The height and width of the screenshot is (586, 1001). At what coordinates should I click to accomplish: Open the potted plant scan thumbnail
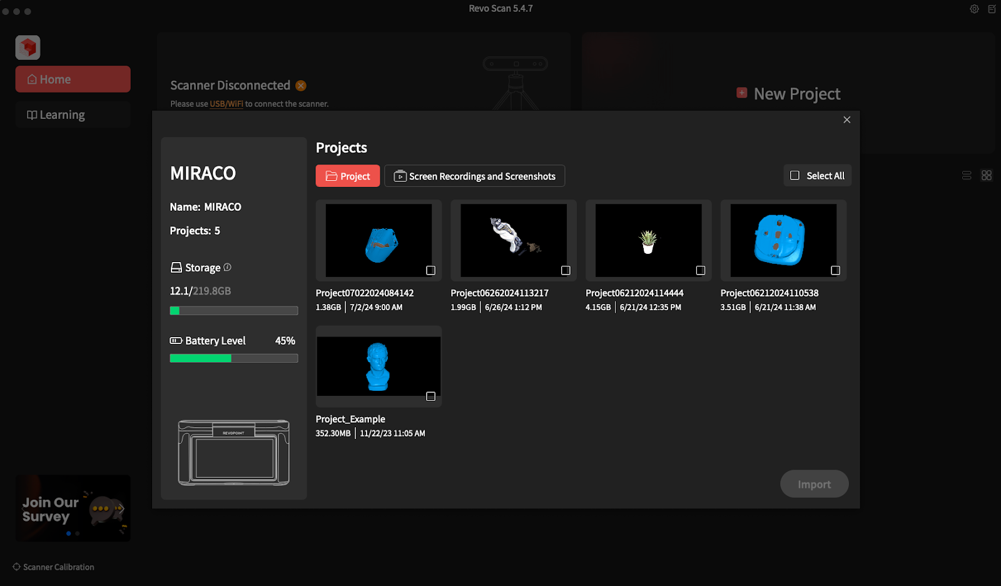coord(648,241)
